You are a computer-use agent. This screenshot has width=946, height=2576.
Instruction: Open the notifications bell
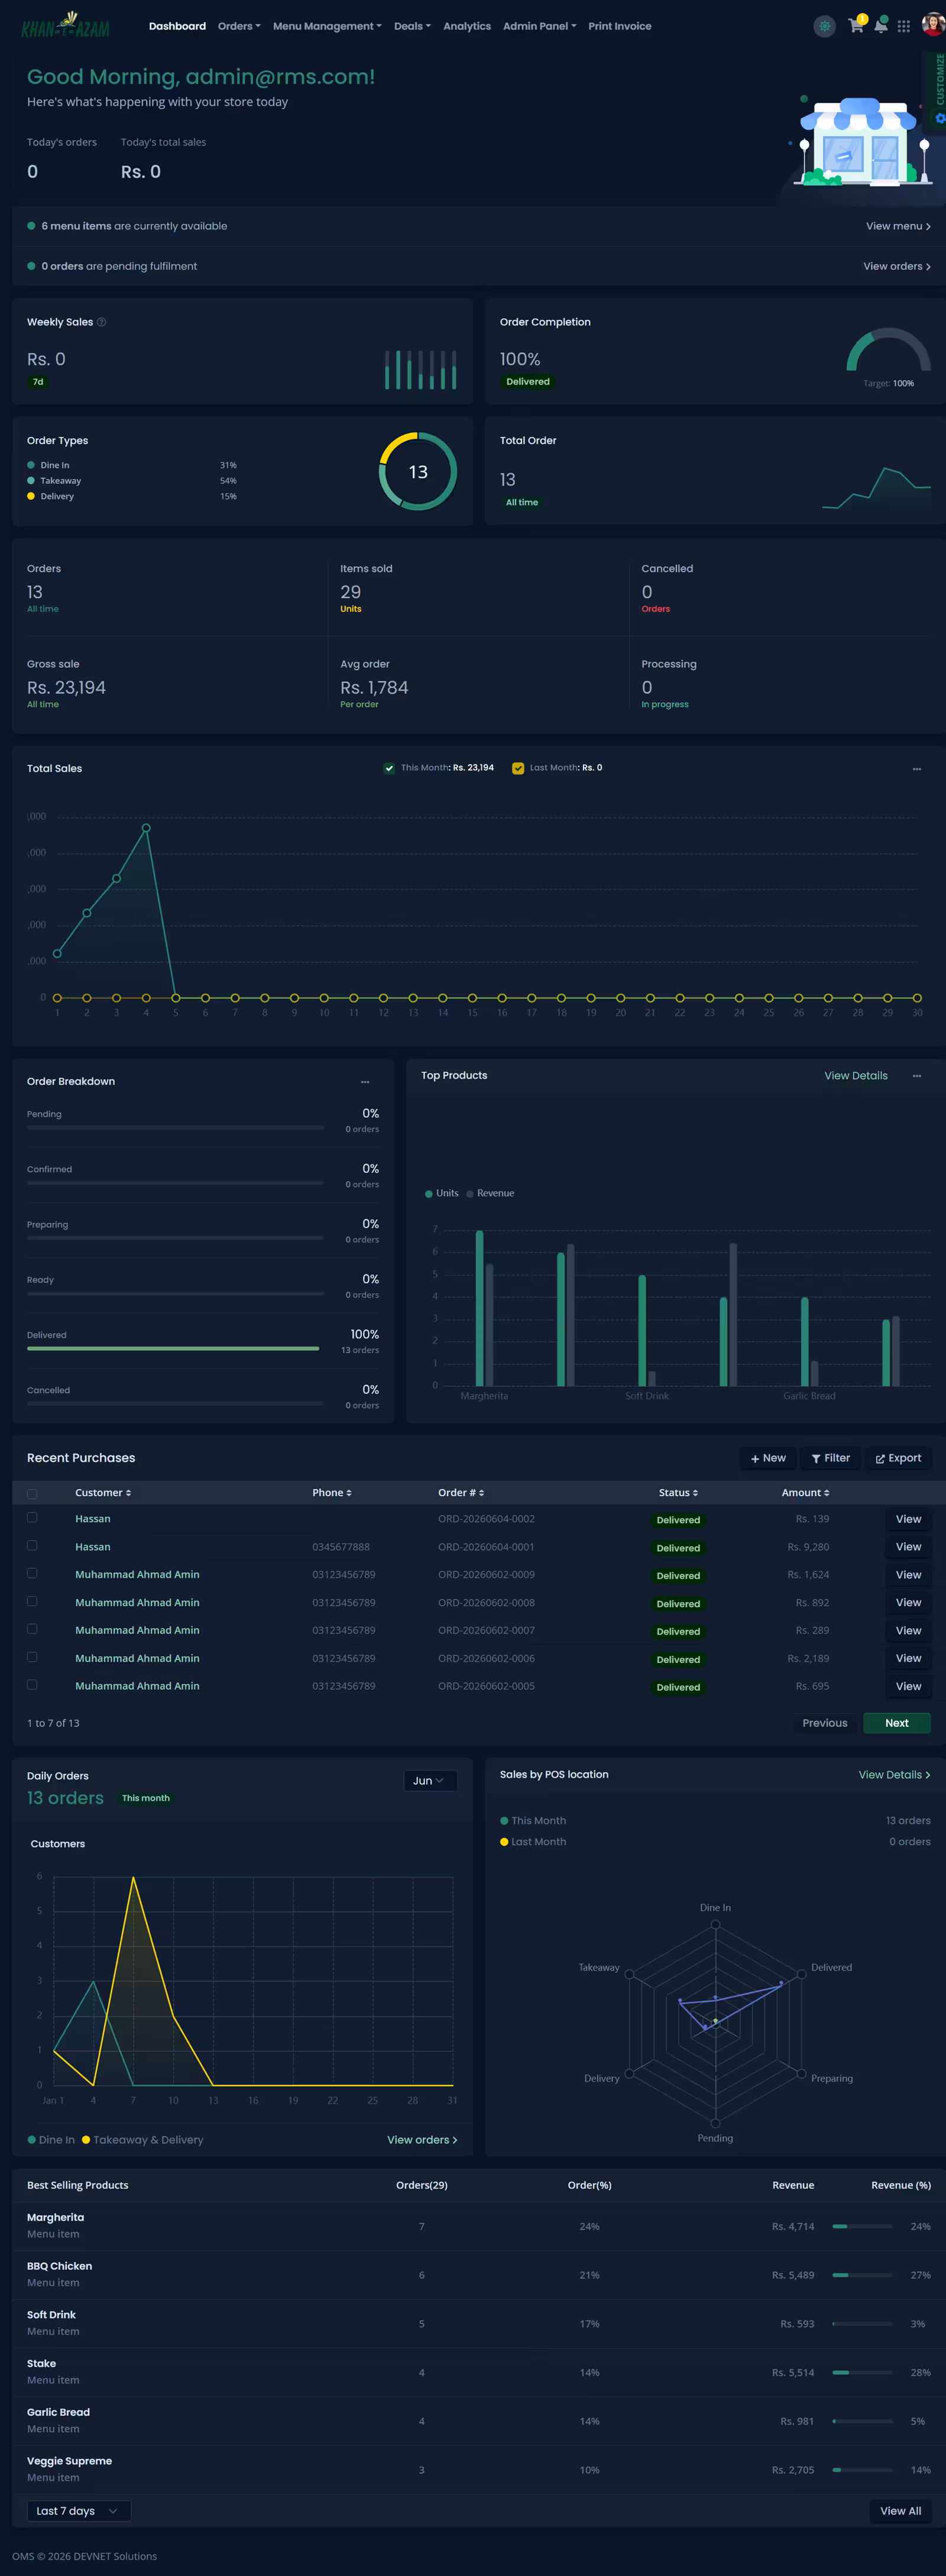880,26
